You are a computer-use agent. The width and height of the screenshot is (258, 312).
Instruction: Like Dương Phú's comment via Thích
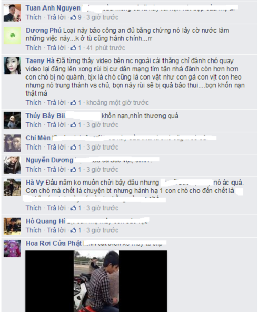tap(33, 48)
